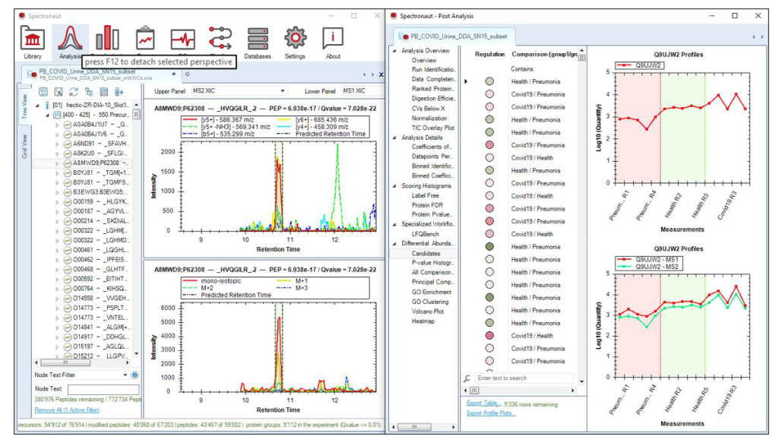782x443 pixels.
Task: Click the status icon of row A8K2U0
Action: click(x=68, y=153)
